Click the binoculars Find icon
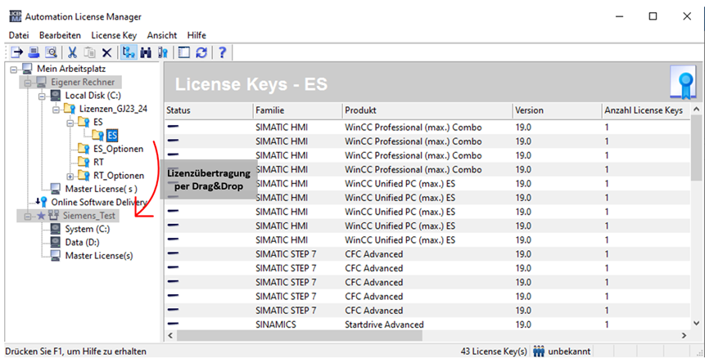 click(146, 53)
